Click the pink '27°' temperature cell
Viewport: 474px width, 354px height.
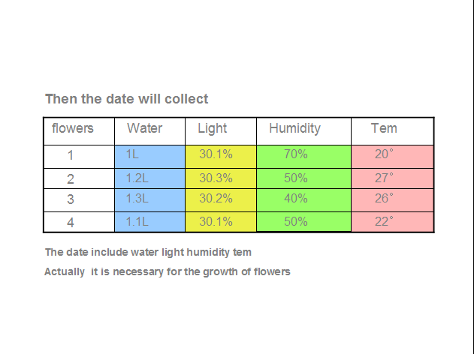[392, 178]
